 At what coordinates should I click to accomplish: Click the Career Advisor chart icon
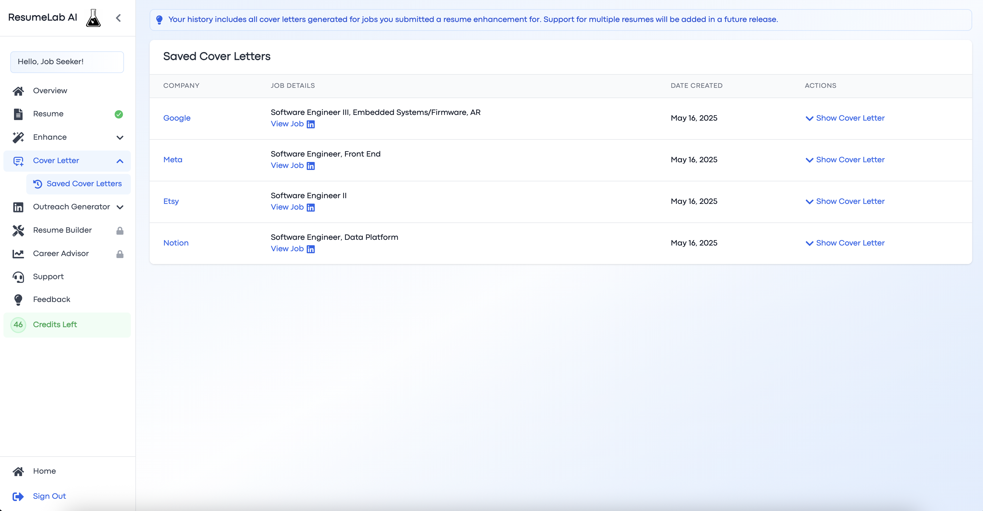point(18,254)
